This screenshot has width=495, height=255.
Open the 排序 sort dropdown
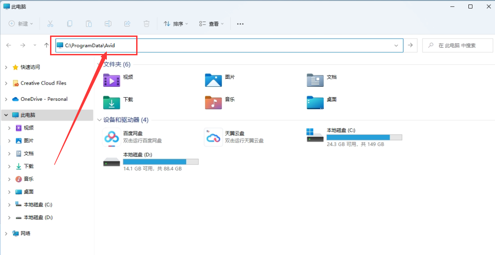[x=175, y=23]
